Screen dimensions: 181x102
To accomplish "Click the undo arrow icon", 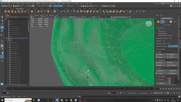I will tap(20, 6).
